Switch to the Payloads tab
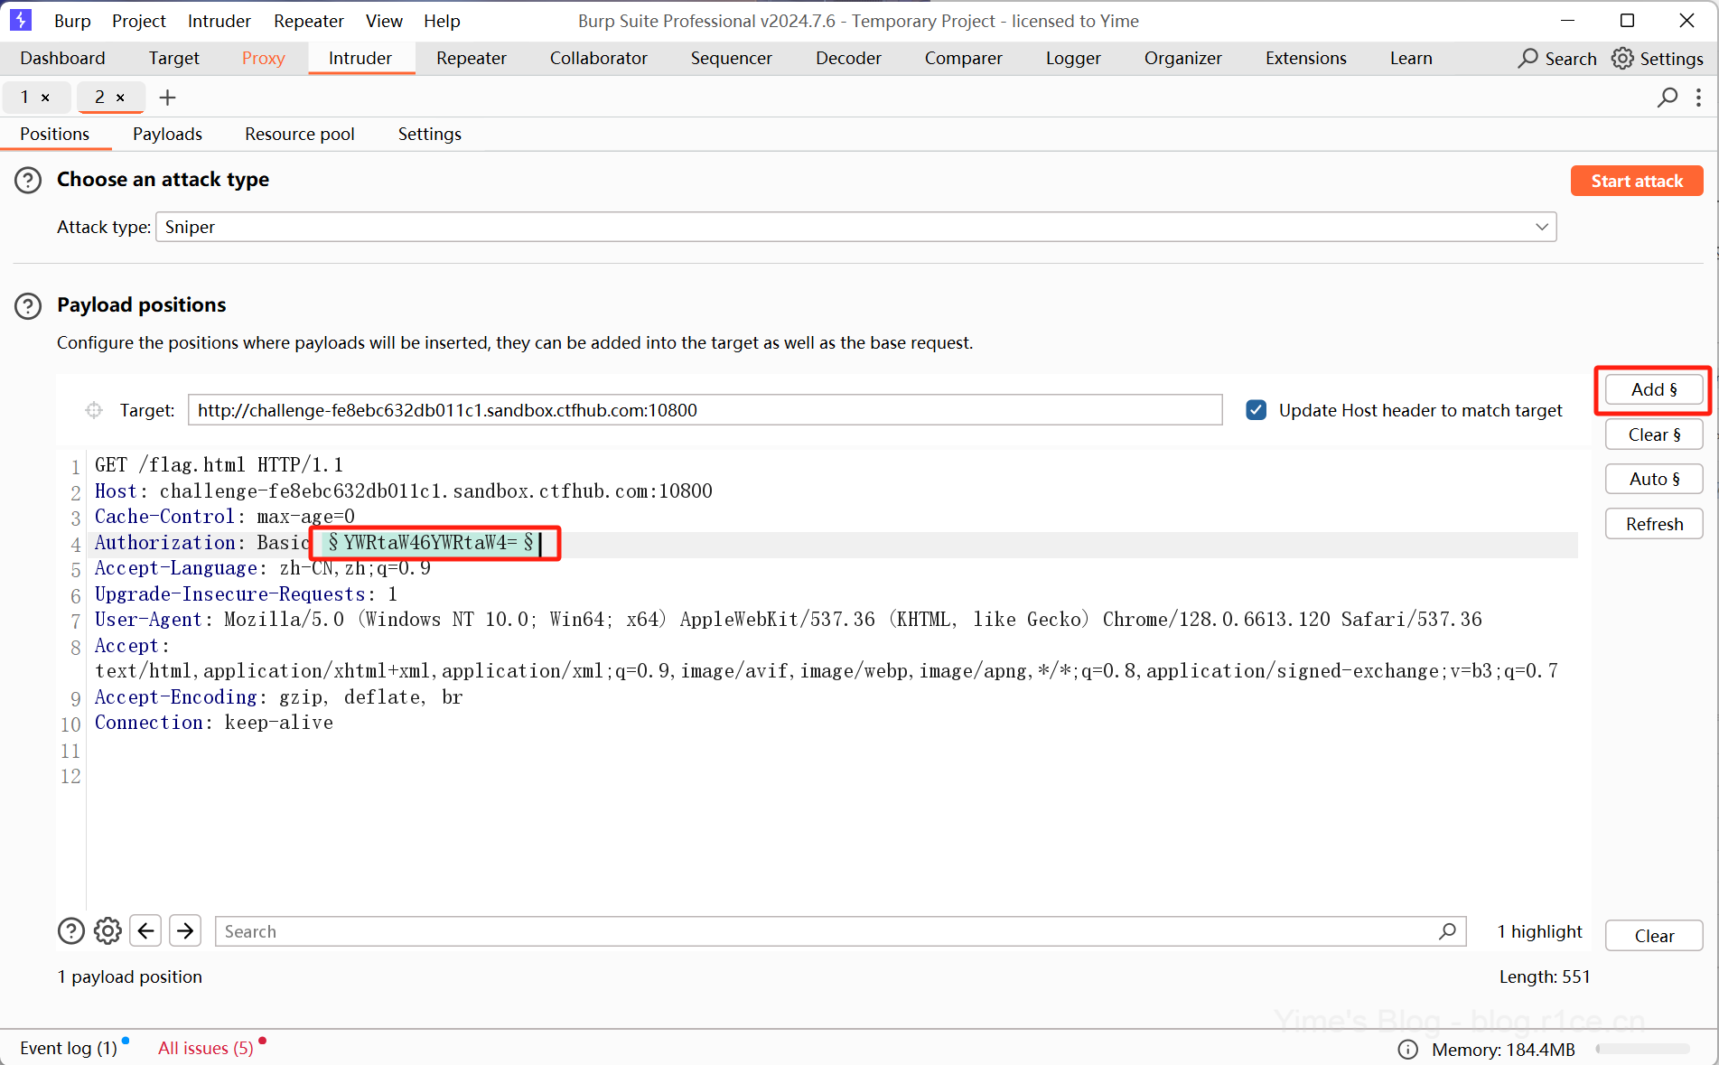This screenshot has height=1065, width=1719. point(167,134)
